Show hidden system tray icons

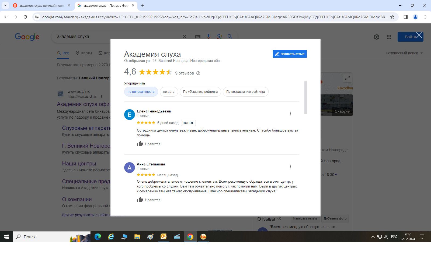pos(373,237)
